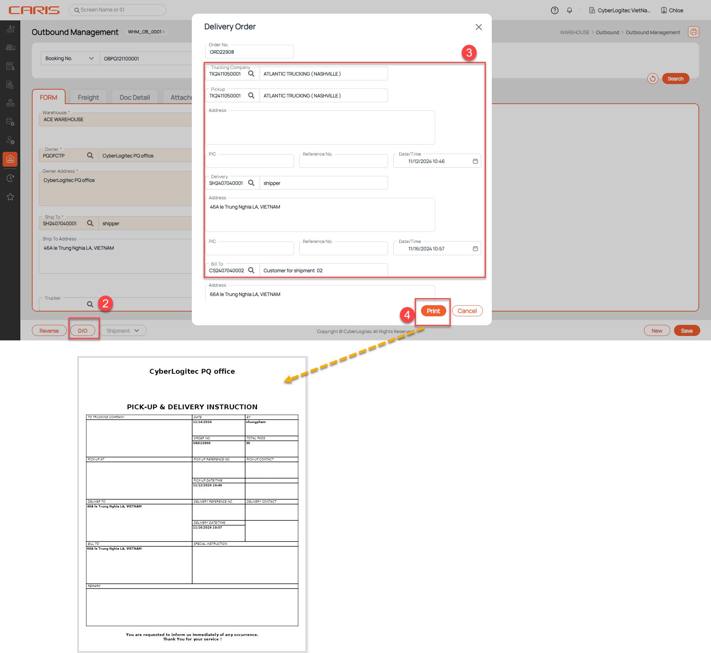711x653 pixels.
Task: Open the packages boxes icon in sidebar
Action: click(10, 103)
